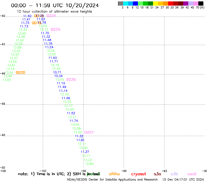Click the pink time label 0227
The width and height of the screenshot is (207, 182).
89,132
